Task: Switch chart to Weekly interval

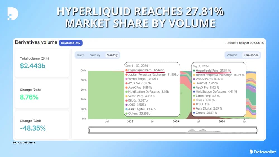Action: pos(95,55)
